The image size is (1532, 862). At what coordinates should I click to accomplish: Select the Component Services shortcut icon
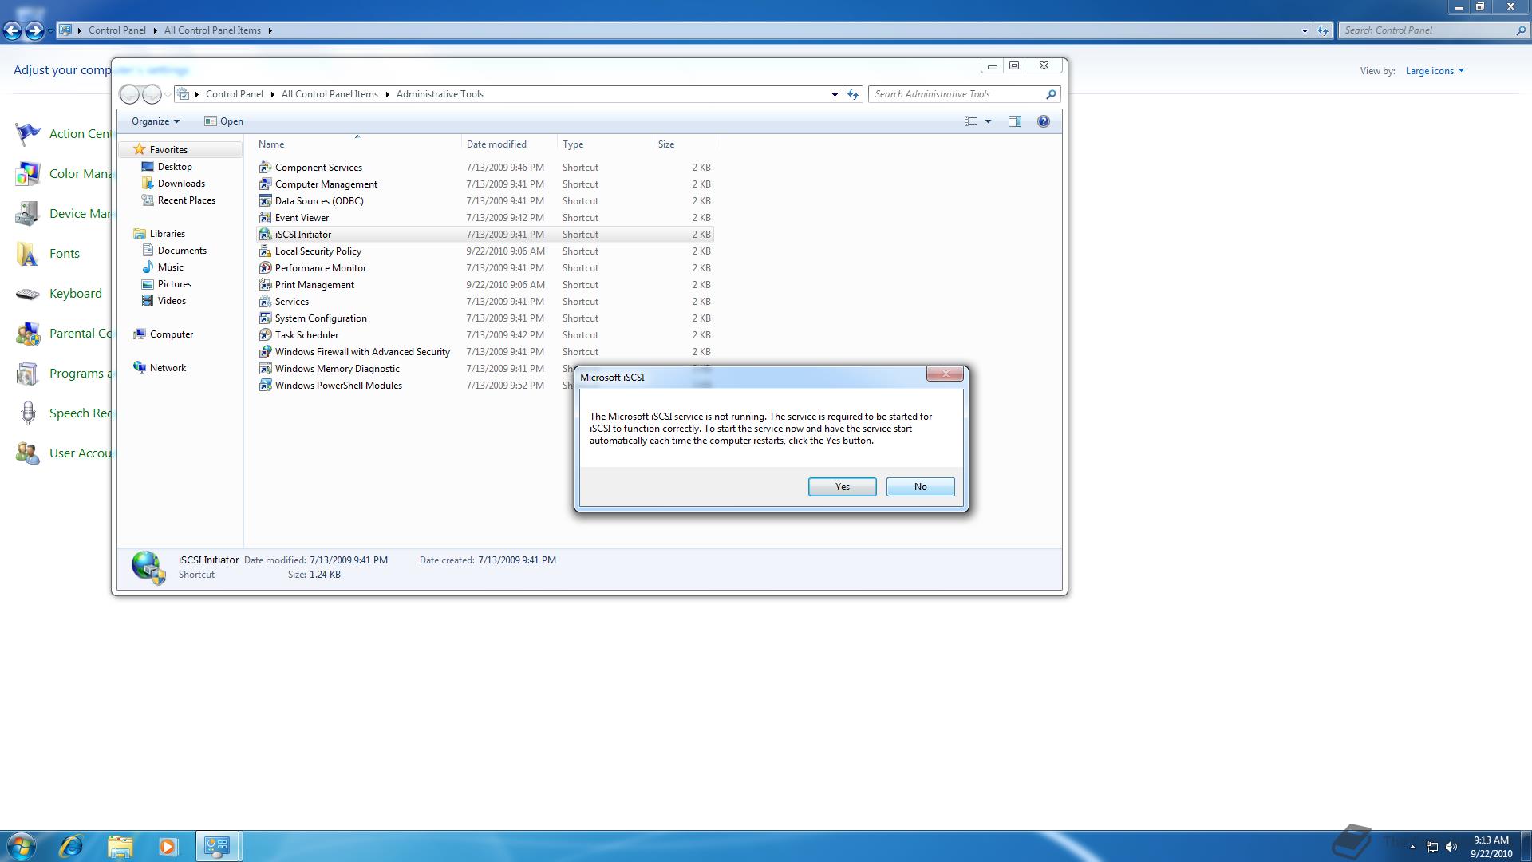tap(266, 168)
